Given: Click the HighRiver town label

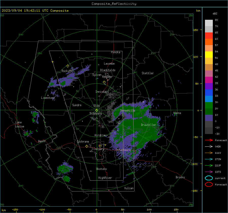Looking at the screenshot, I should (105, 178).
